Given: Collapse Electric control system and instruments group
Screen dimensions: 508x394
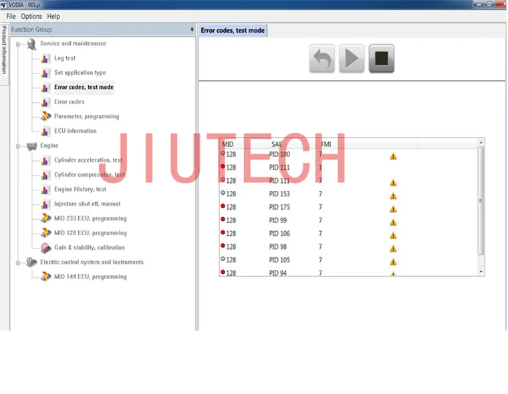Looking at the screenshot, I should [18, 262].
